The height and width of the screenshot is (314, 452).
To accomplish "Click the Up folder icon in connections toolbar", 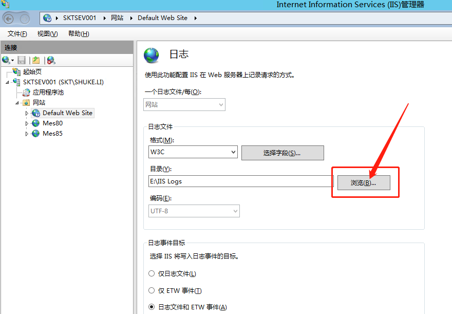I will point(36,60).
